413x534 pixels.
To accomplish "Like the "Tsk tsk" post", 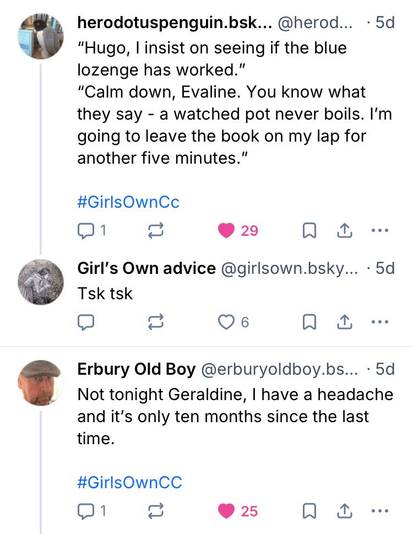I will coord(226,322).
